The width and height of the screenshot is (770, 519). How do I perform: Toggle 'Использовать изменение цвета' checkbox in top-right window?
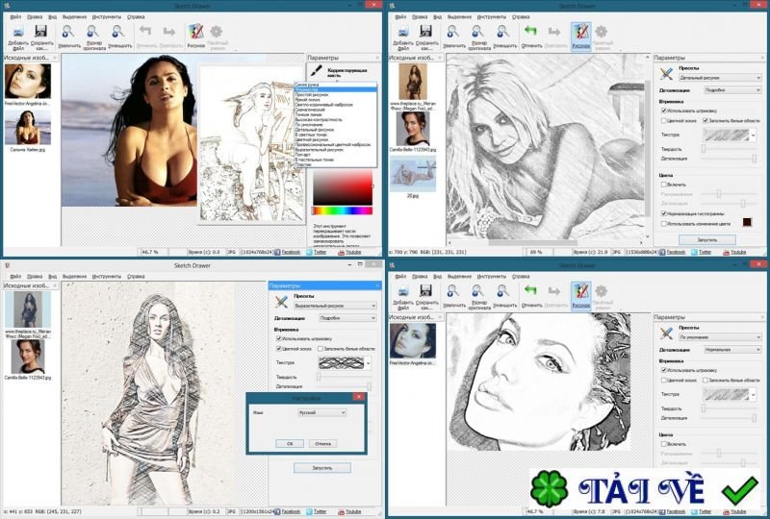coord(664,223)
